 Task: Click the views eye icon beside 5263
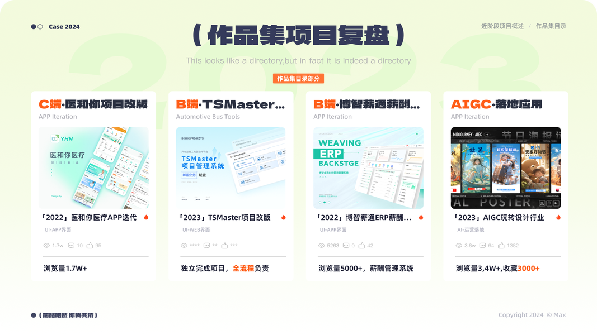pos(321,246)
